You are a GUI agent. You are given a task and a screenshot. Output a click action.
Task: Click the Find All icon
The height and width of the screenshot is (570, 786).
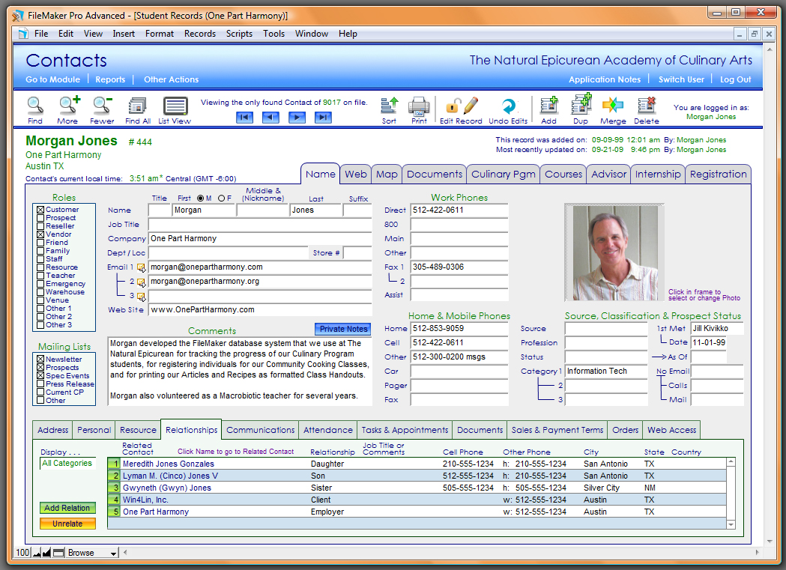[x=137, y=106]
